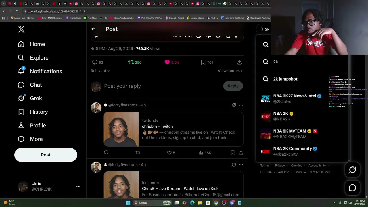Click the white Post button in the sidebar
Viewport: 368px width, 207px height.
pos(46,155)
